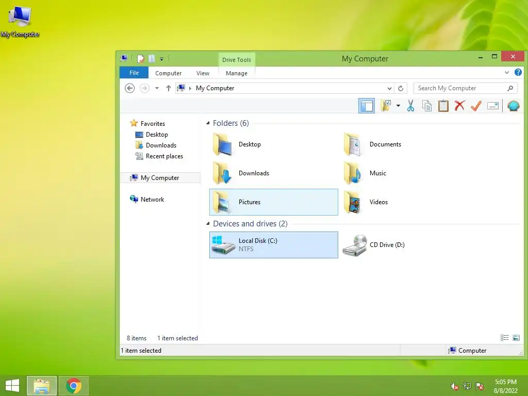Click the Search My Computer field
Image resolution: width=528 pixels, height=396 pixels.
pos(466,88)
